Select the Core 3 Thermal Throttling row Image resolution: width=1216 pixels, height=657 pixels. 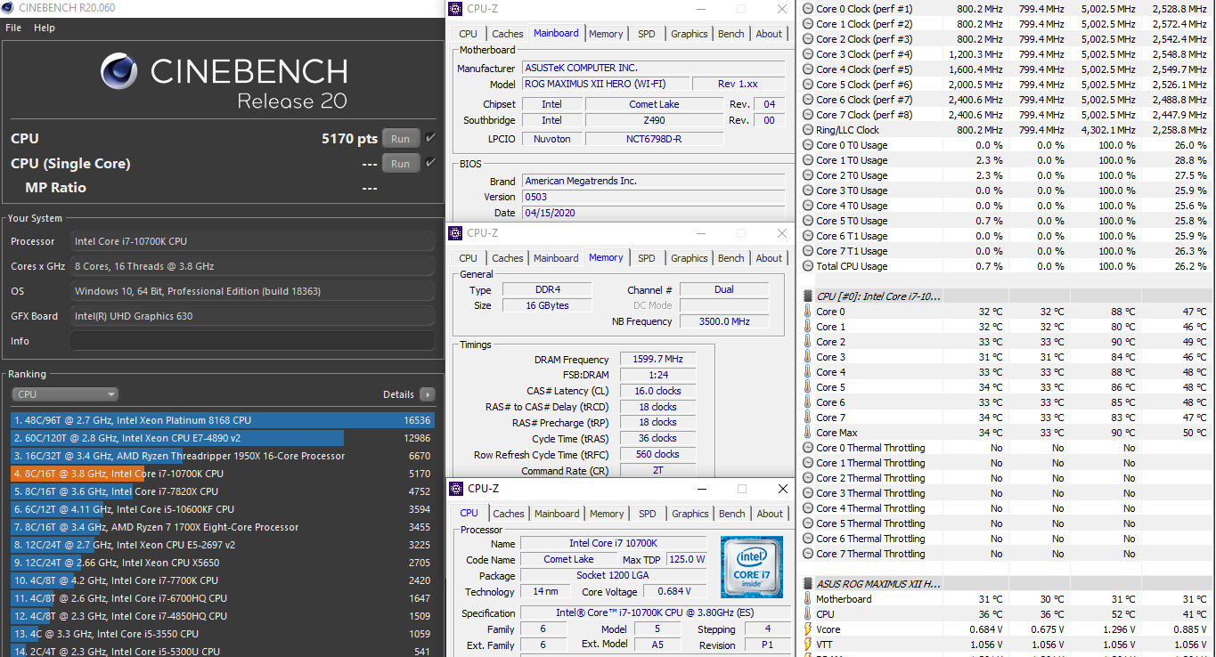1007,493
